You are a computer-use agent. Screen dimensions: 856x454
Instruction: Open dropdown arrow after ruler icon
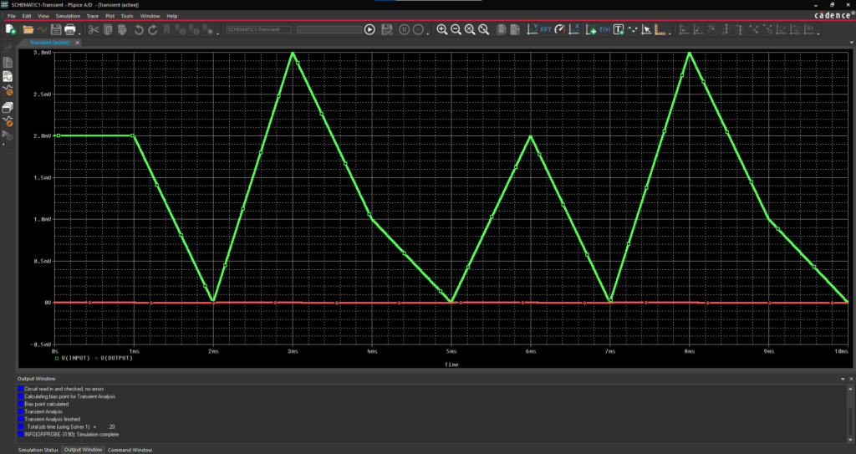670,34
